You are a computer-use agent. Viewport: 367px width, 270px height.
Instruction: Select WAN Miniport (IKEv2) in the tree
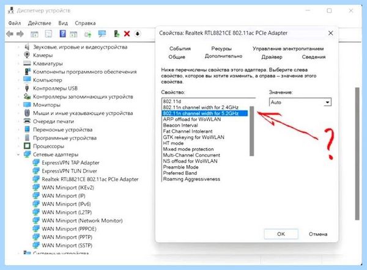pos(68,188)
